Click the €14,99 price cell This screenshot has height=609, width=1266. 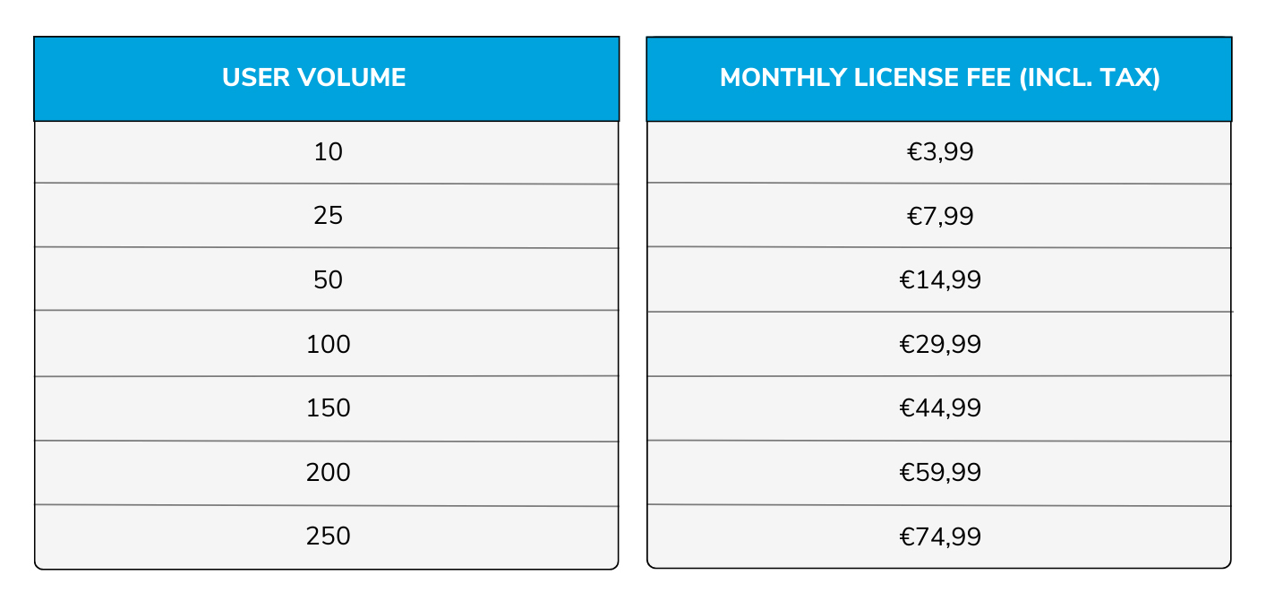[x=939, y=279]
